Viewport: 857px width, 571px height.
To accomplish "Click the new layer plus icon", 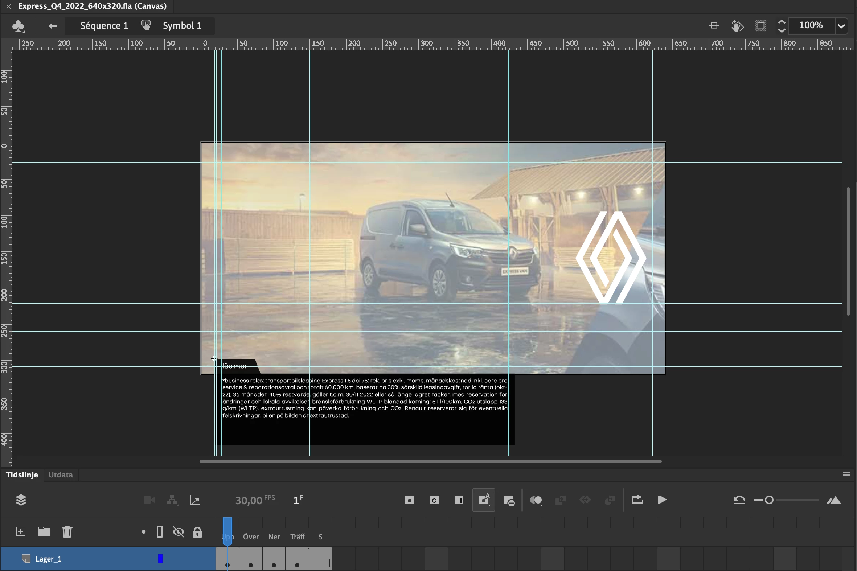I will click(21, 532).
